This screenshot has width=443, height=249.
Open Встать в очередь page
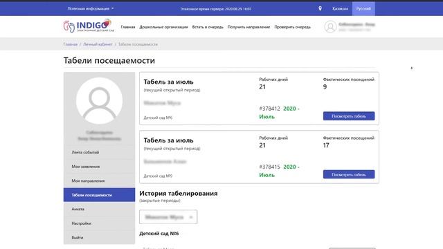208,27
